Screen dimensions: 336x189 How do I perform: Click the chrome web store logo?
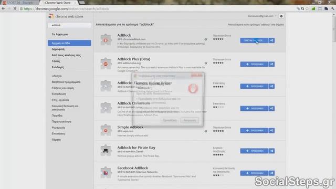click(x=66, y=16)
